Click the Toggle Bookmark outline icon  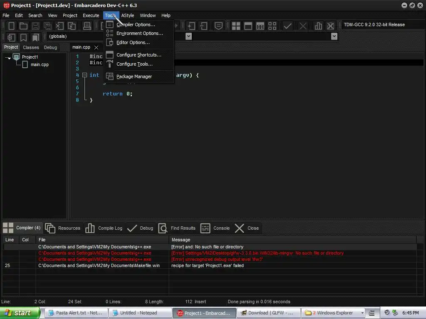[x=23, y=37]
